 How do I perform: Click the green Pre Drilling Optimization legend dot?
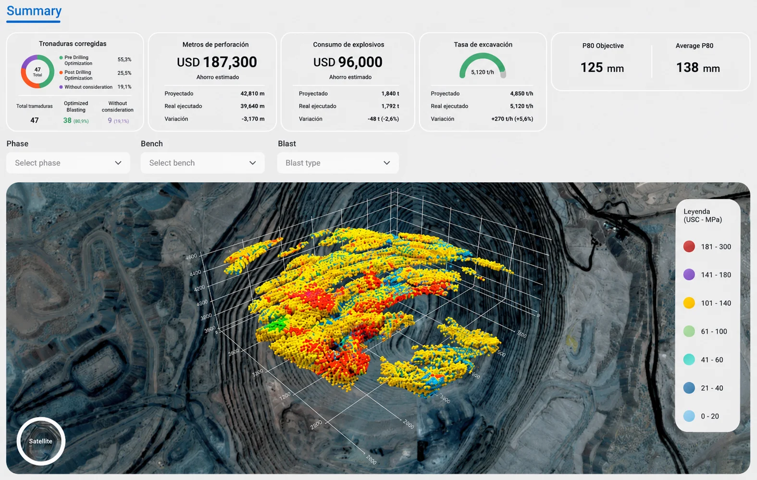point(61,58)
